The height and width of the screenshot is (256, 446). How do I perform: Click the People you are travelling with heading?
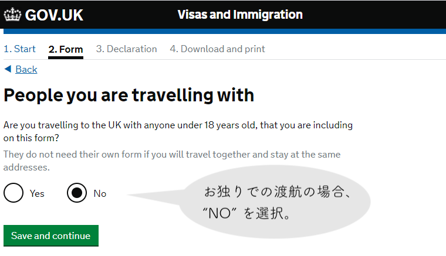(x=129, y=95)
